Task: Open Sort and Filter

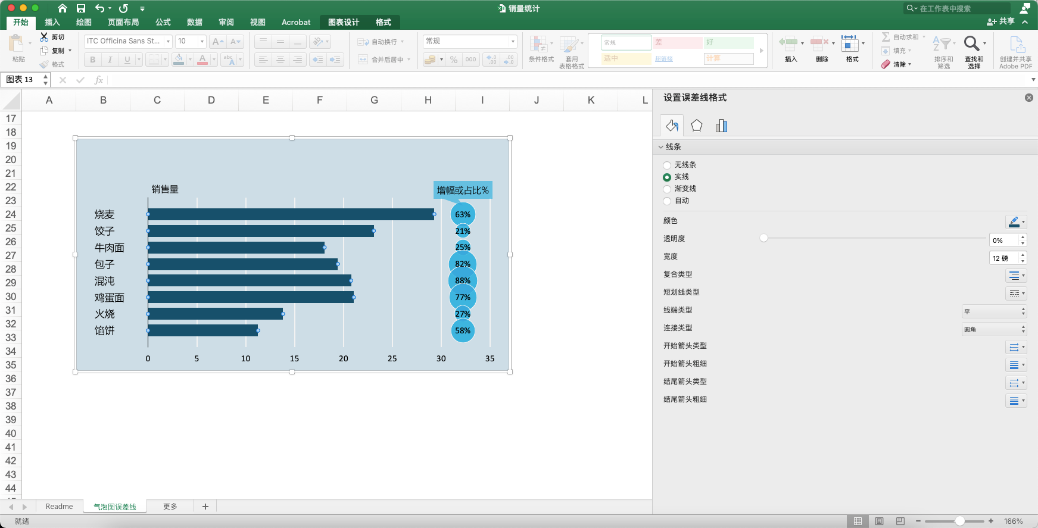Action: coord(943,52)
